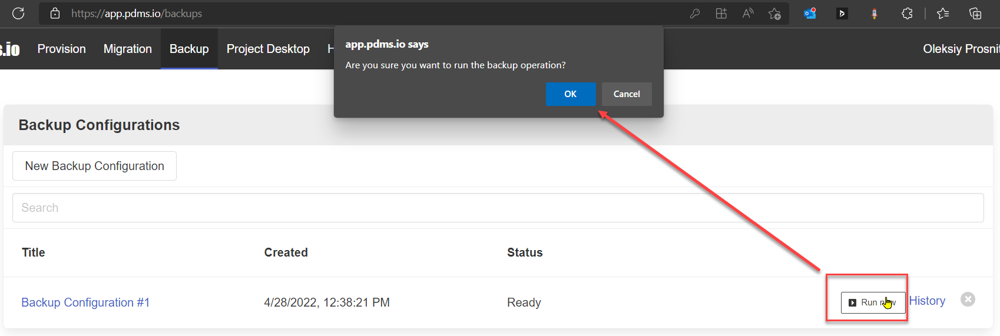Click the apps grid icon in address bar
The image size is (1000, 336).
tap(721, 14)
